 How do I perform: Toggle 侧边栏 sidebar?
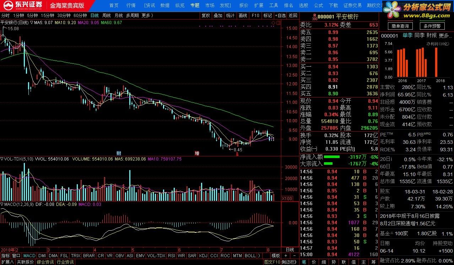(x=290, y=262)
